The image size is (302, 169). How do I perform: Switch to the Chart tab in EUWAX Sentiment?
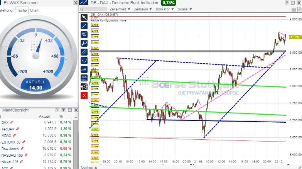34,10
